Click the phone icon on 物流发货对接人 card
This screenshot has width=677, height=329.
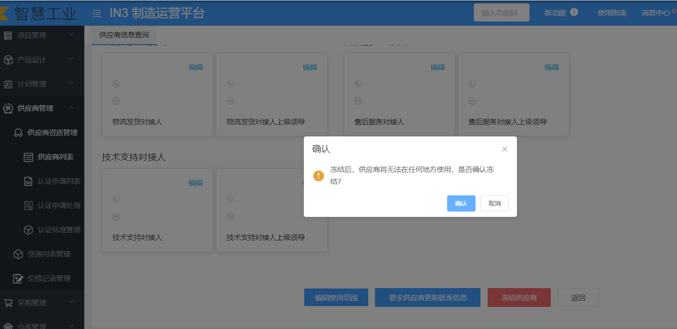click(116, 83)
